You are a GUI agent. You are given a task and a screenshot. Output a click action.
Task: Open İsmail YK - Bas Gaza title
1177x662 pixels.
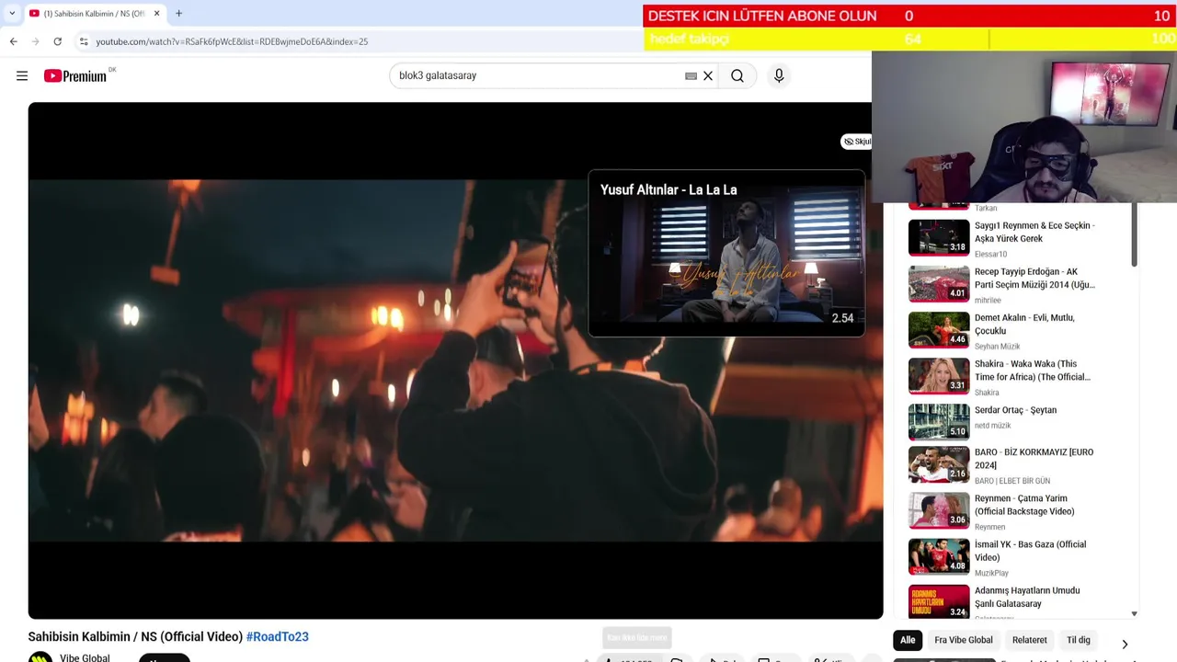1030,550
